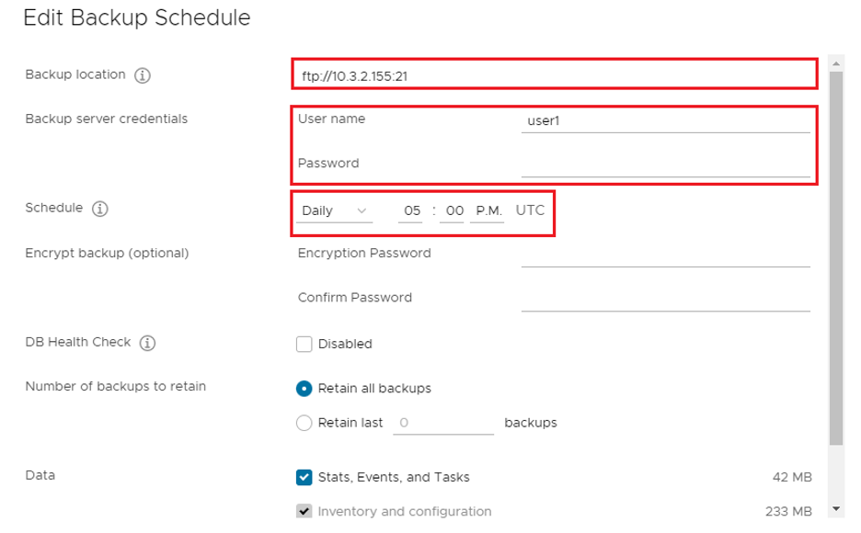Click the Schedule info icon
This screenshot has height=533, width=861.
[100, 209]
